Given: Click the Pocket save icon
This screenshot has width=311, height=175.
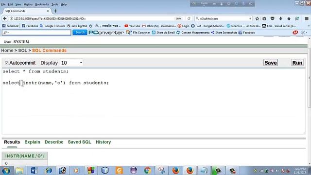Looking at the screenshot, I should [x=272, y=18].
